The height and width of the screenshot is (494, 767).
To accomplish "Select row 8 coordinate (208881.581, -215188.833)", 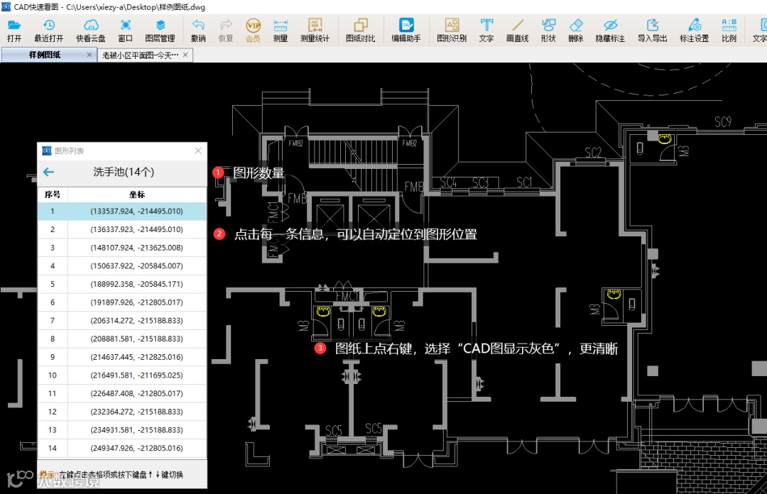I will coord(136,339).
